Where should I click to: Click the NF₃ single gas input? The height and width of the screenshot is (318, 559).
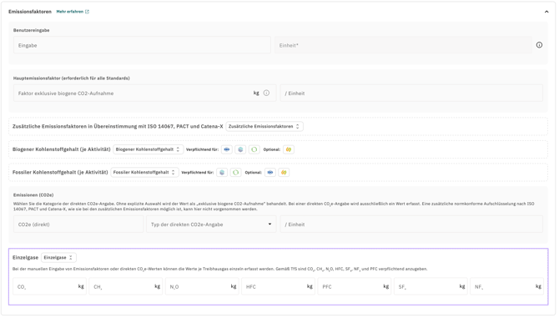tap(507, 286)
